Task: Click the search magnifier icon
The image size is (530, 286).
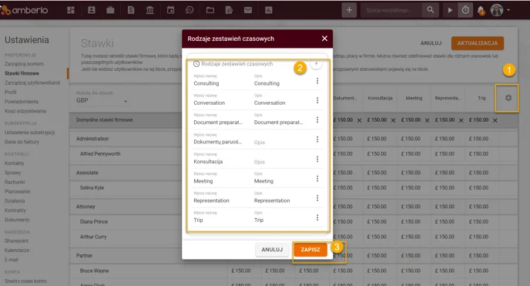Action: click(x=431, y=10)
